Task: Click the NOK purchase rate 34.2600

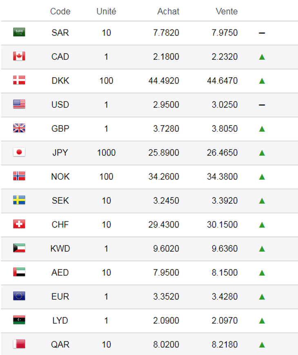Action: [x=164, y=177]
